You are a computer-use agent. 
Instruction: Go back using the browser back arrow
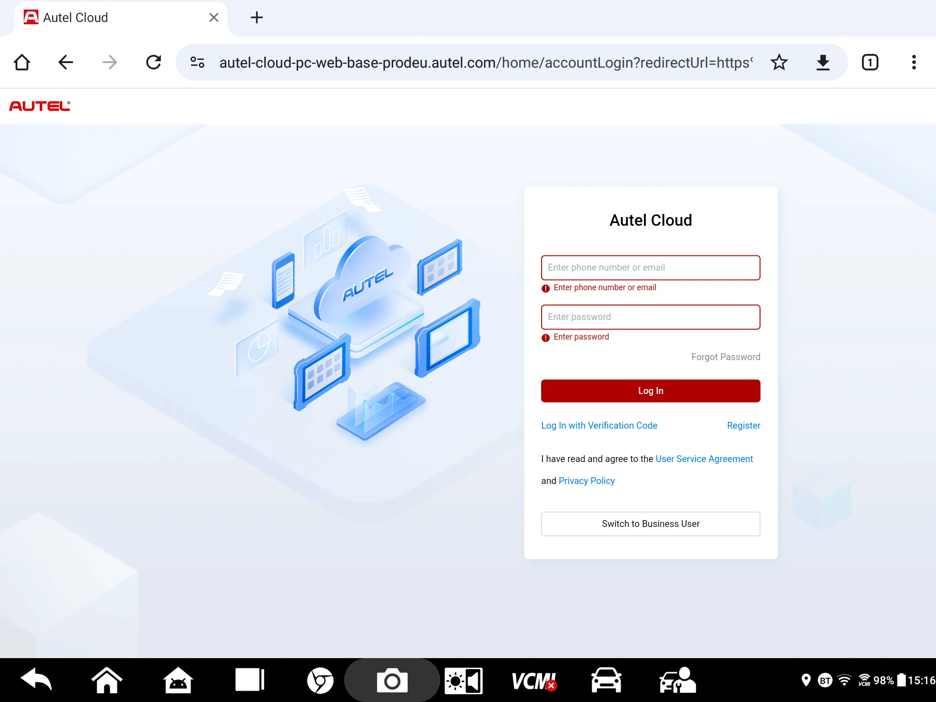(66, 62)
